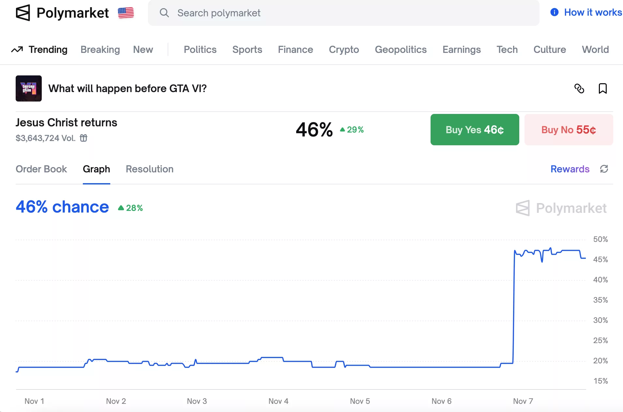The image size is (623, 412).
Task: Open the Crypto category
Action: pos(343,49)
